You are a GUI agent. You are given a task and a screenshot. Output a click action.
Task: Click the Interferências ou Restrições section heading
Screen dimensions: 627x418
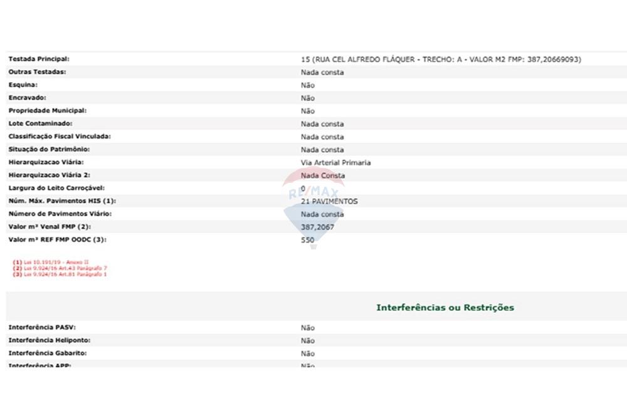(x=445, y=308)
